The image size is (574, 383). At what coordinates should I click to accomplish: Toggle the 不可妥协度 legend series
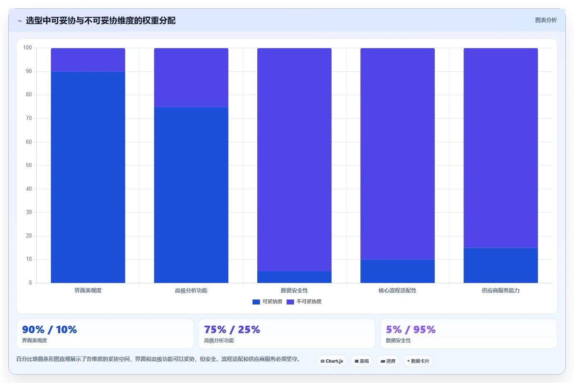(304, 302)
